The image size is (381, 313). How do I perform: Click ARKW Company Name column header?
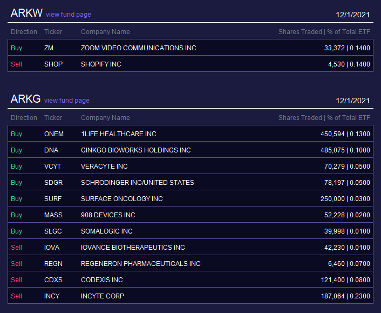point(105,32)
